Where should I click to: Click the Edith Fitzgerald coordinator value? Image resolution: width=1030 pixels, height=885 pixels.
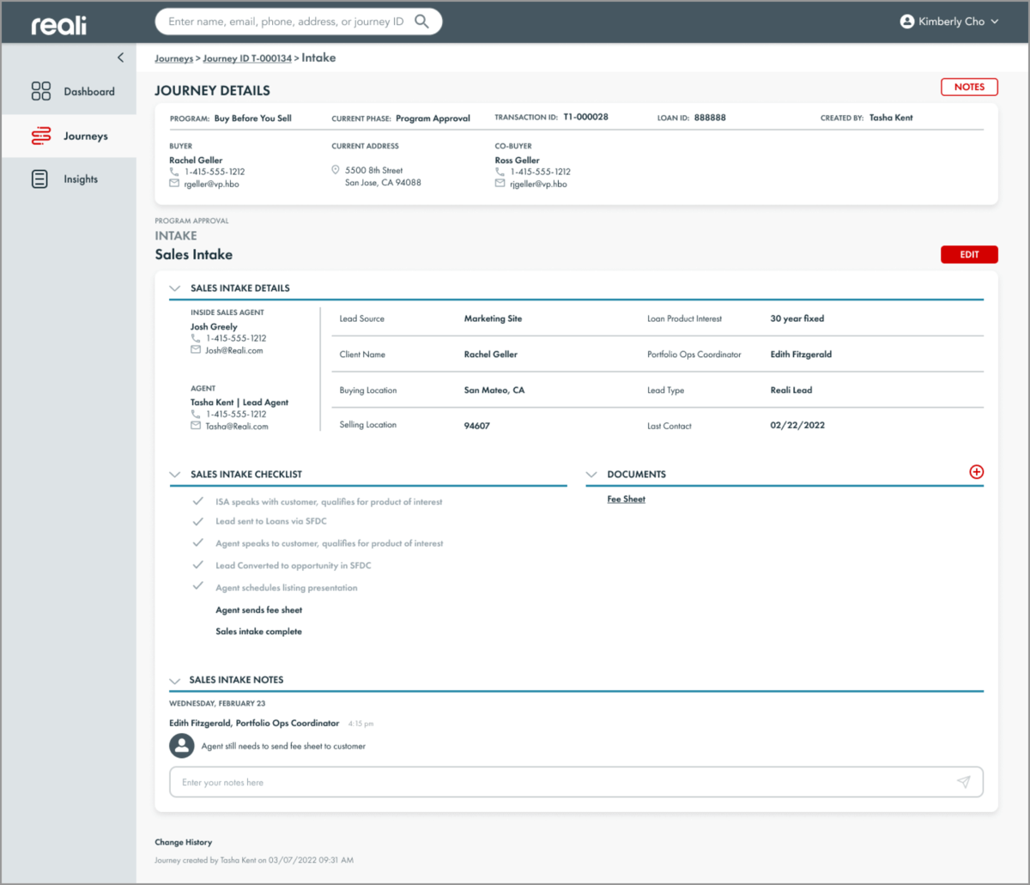click(x=801, y=355)
